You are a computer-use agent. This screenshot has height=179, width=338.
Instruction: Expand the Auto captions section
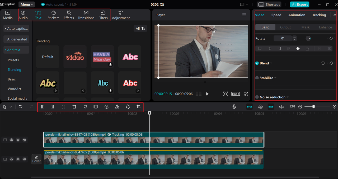tap(16, 29)
